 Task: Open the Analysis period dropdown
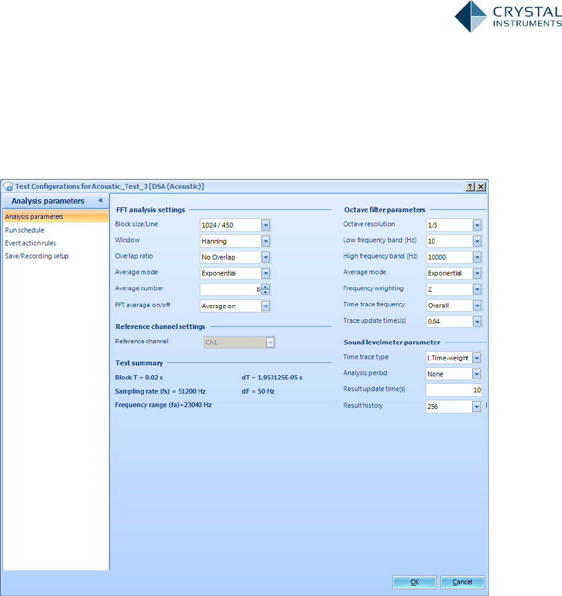[x=477, y=374]
